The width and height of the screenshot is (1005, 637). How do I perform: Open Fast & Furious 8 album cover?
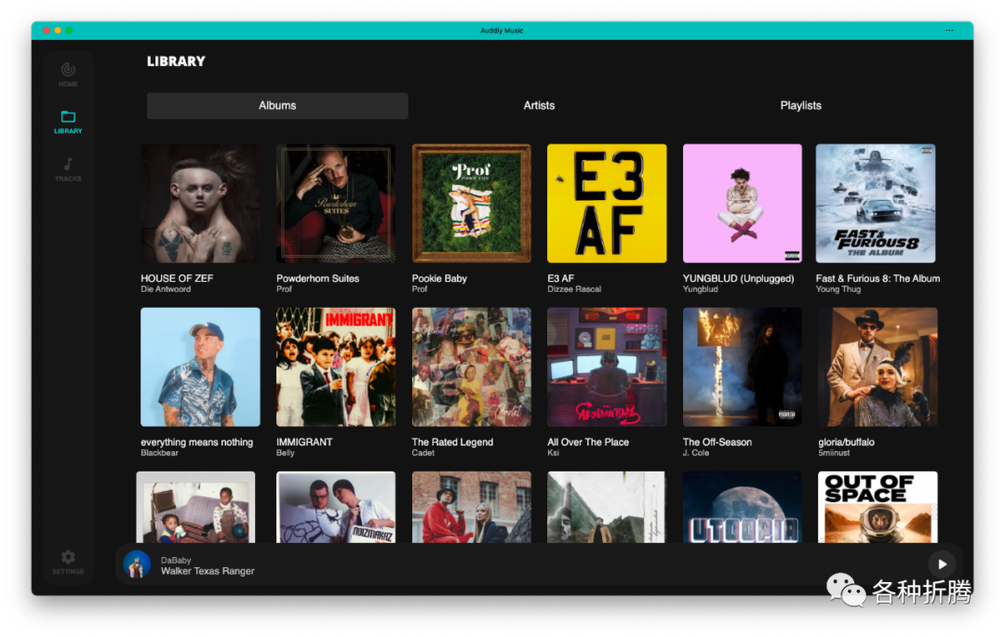pos(876,204)
